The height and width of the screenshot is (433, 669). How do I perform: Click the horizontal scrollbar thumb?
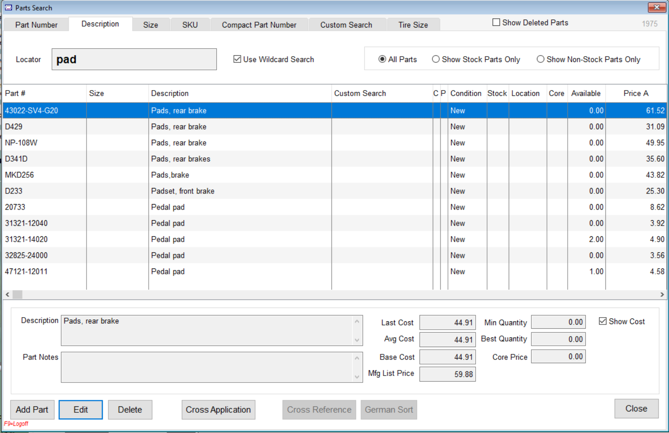pyautogui.click(x=17, y=294)
